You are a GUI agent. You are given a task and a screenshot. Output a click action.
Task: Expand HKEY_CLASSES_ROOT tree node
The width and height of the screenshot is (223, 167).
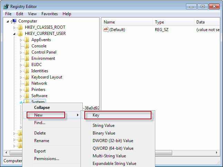pos(14,28)
